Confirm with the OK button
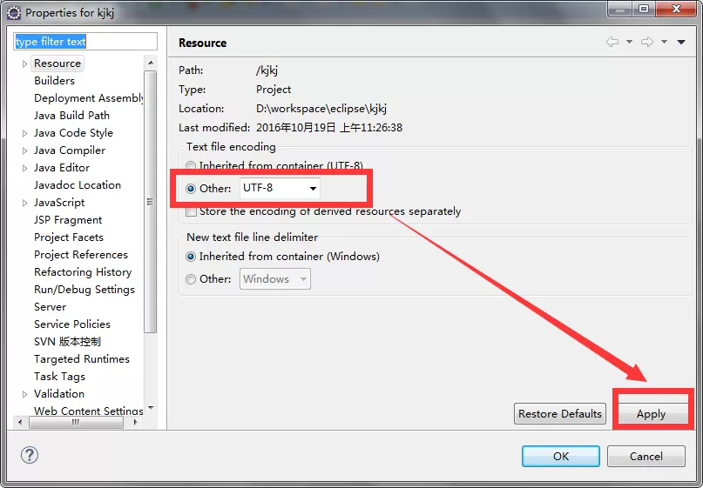This screenshot has width=703, height=488. point(561,456)
